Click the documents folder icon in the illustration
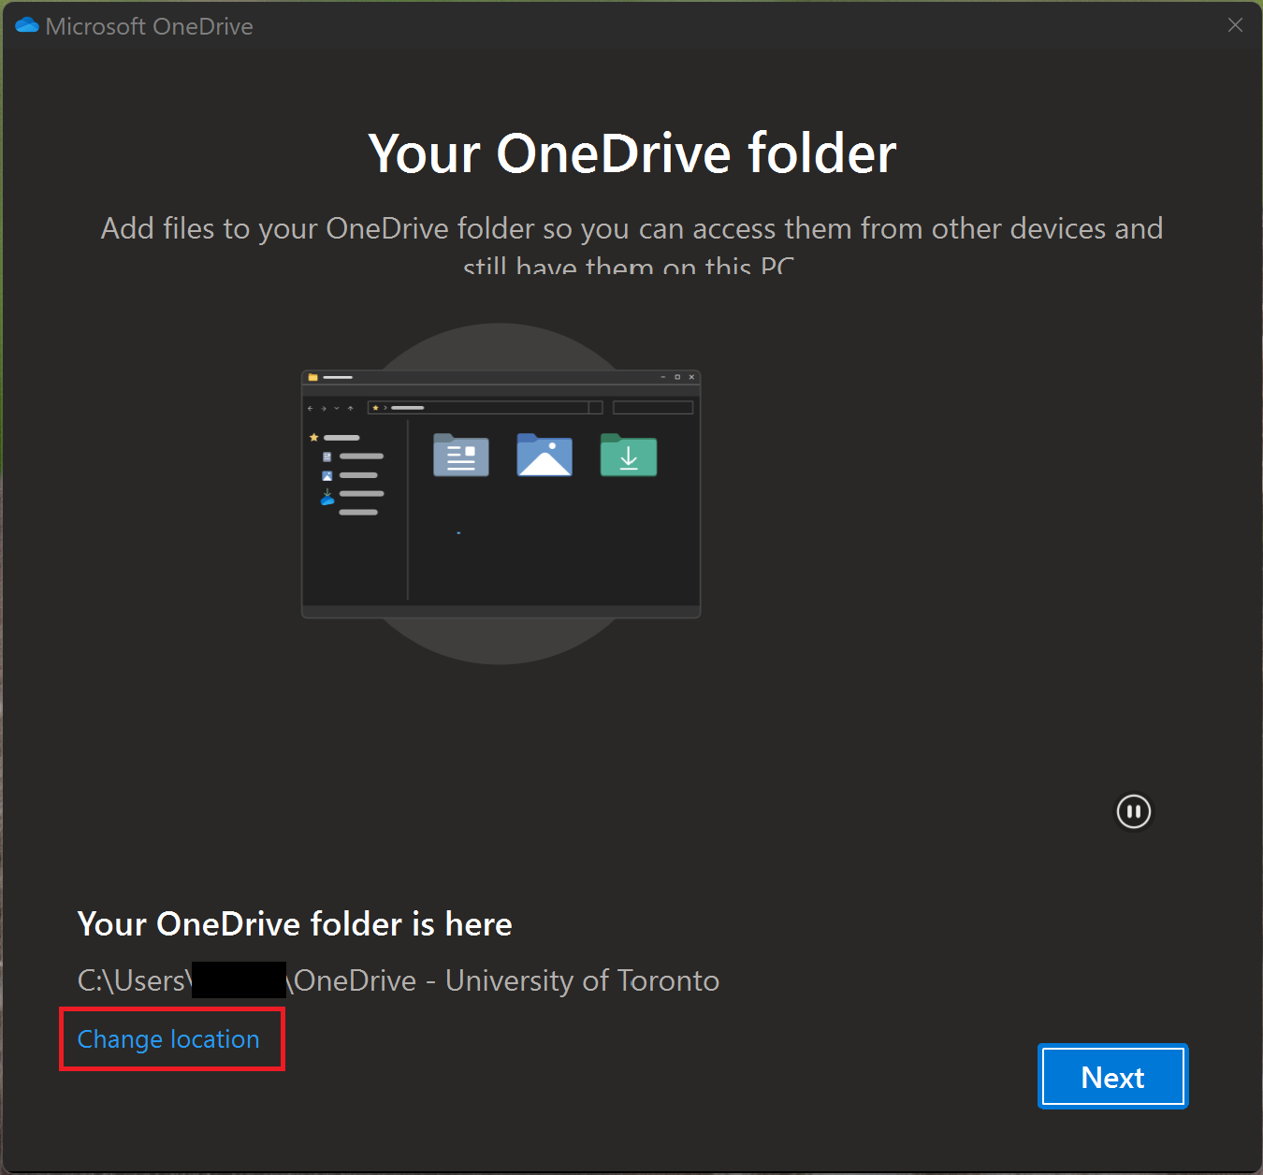The width and height of the screenshot is (1263, 1175). tap(461, 455)
